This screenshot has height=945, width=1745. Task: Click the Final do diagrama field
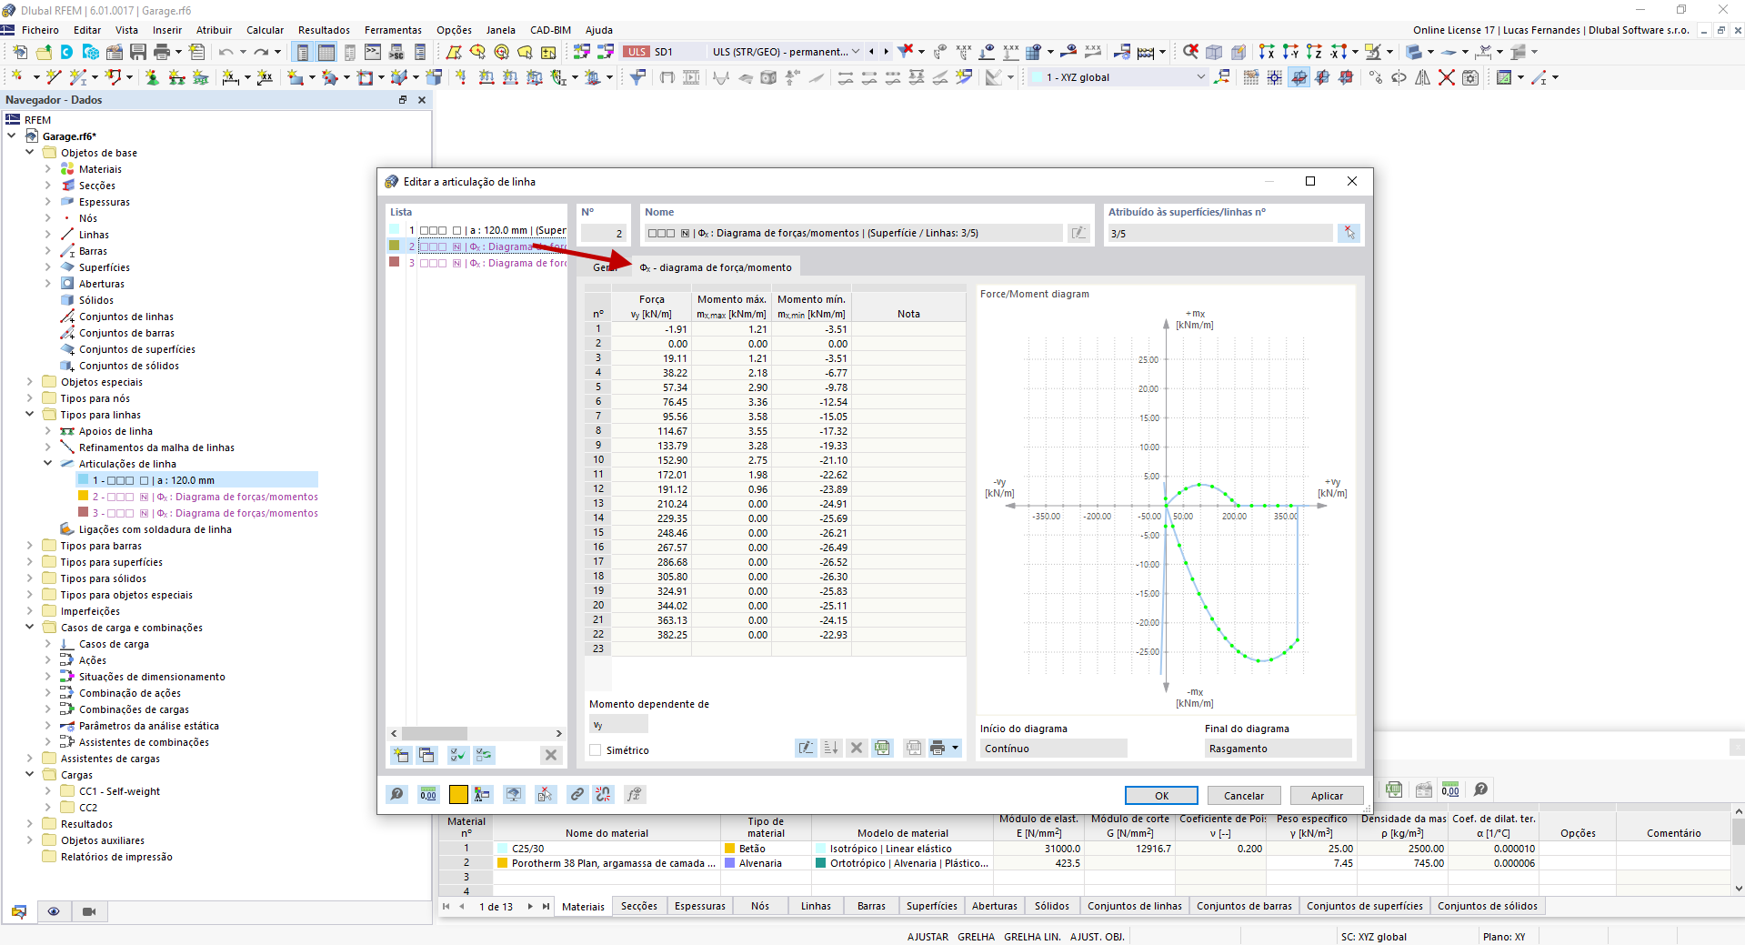(1278, 749)
